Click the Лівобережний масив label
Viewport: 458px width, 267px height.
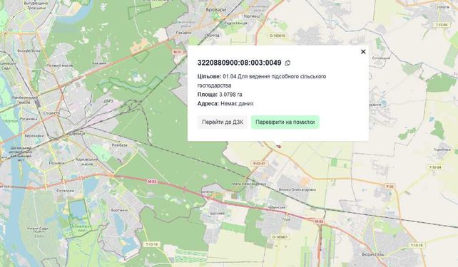pyautogui.click(x=24, y=100)
